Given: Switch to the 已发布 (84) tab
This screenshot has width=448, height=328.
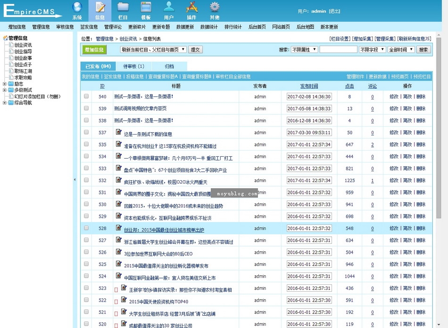Looking at the screenshot, I should (x=98, y=66).
